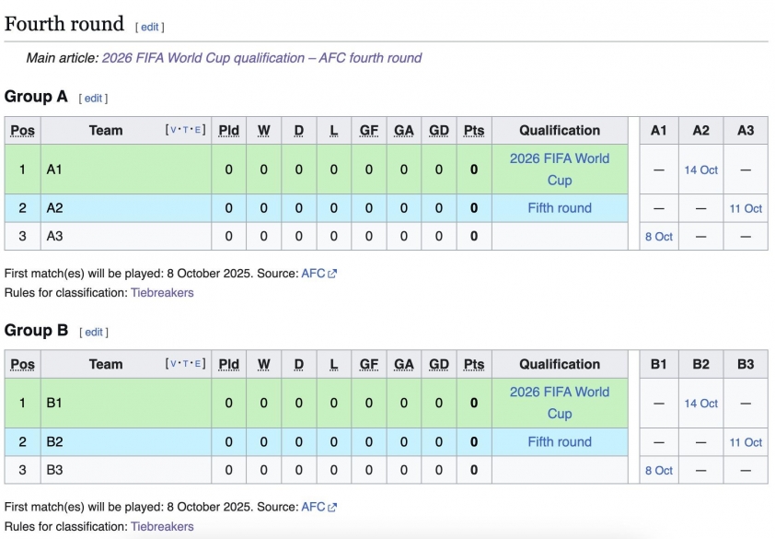Screen dimensions: 775x539
Task: Click the edit link beside Group B heading
Action: (94, 333)
